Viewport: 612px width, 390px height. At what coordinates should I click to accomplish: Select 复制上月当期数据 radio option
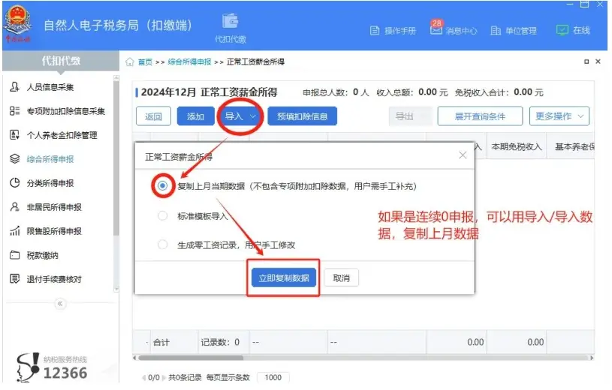pyautogui.click(x=162, y=186)
